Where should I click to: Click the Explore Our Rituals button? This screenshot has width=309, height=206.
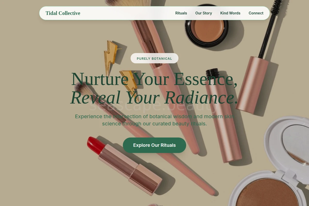[154, 145]
